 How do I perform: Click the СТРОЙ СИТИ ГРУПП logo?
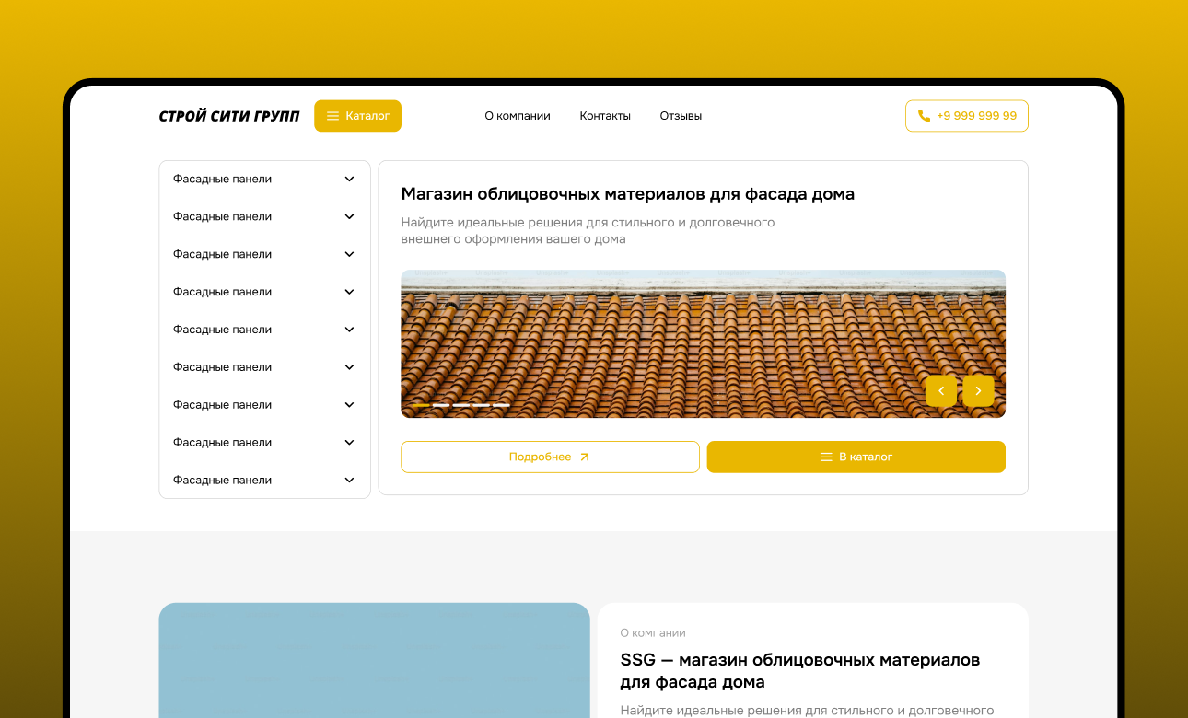click(x=228, y=115)
